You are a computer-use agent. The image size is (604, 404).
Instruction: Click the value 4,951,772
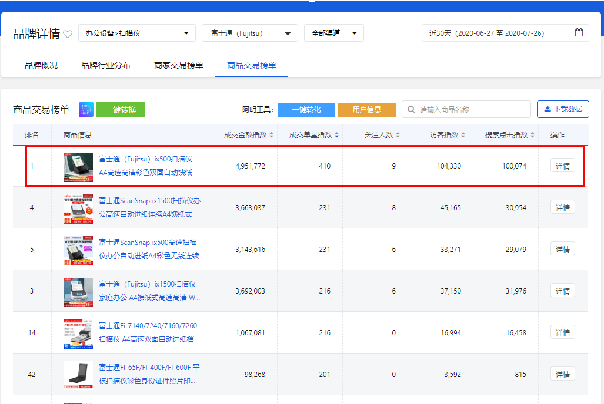point(251,166)
